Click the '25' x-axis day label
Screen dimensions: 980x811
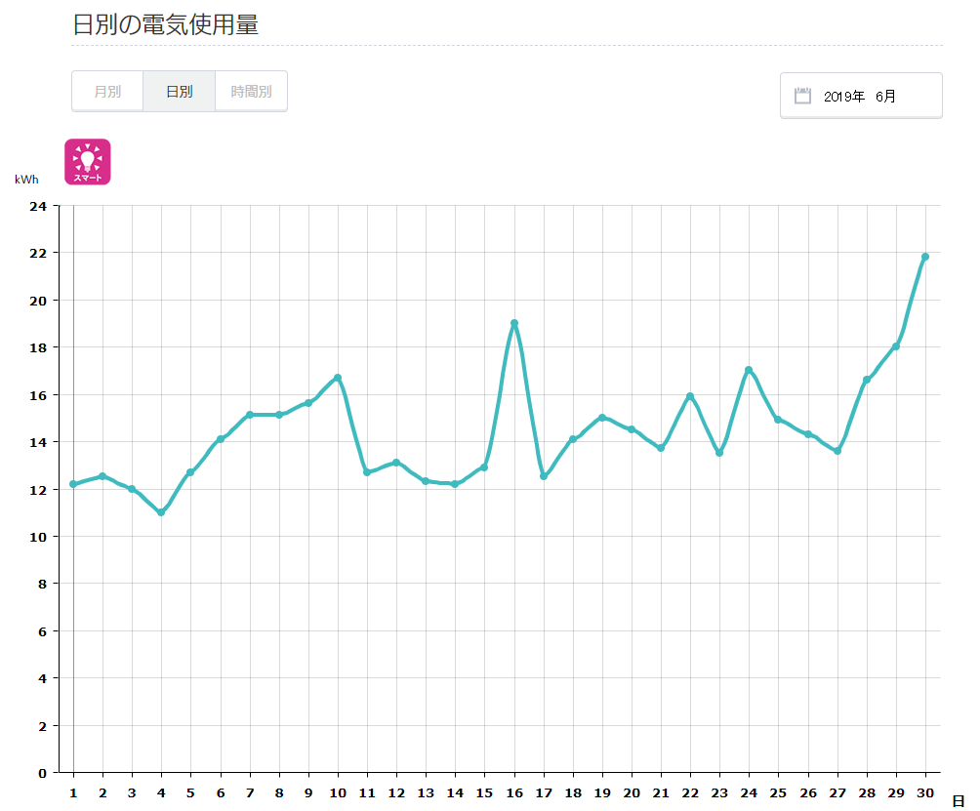pyautogui.click(x=778, y=792)
